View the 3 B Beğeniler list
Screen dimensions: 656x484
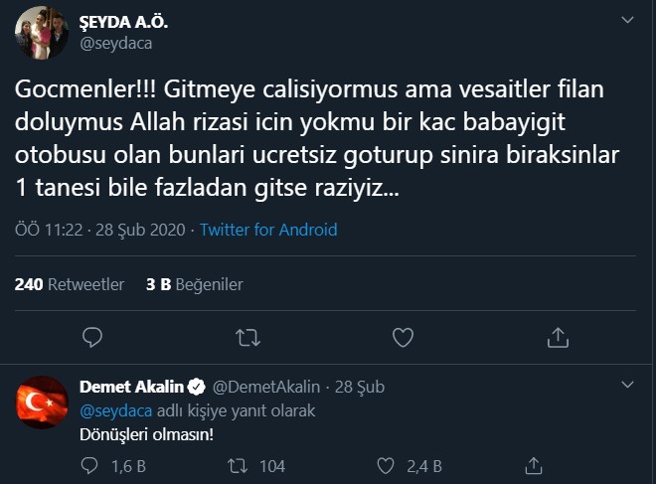coord(194,284)
